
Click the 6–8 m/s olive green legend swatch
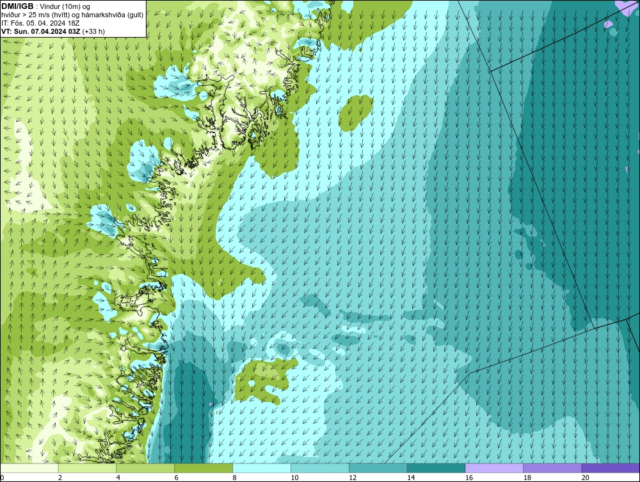pyautogui.click(x=204, y=468)
